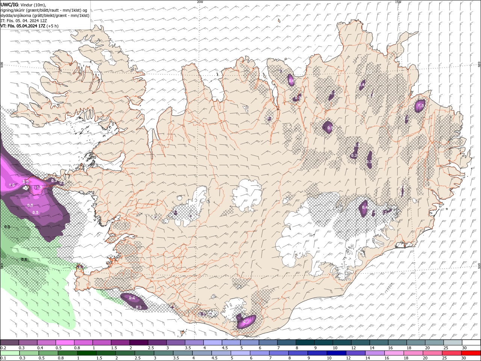Click the '0.4' value on the offshore southwest cell
The width and height of the screenshot is (481, 361).
click(x=132, y=298)
